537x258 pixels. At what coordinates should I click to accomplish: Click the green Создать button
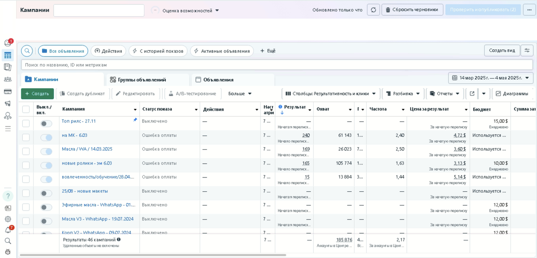pyautogui.click(x=37, y=93)
